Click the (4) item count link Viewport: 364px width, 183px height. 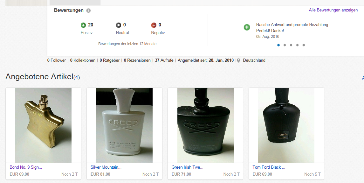[77, 77]
